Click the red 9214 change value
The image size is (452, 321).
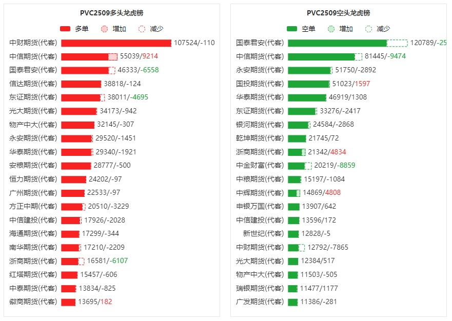(x=150, y=56)
